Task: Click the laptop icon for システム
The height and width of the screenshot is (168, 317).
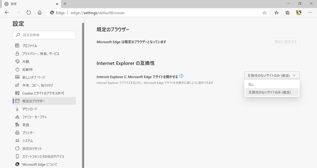Action: tap(17, 140)
